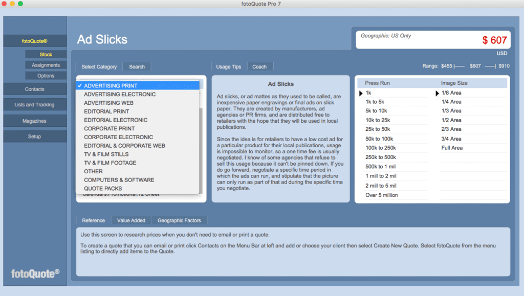Image resolution: width=524 pixels, height=296 pixels.
Task: Click the $ 607 price value
Action: click(495, 40)
